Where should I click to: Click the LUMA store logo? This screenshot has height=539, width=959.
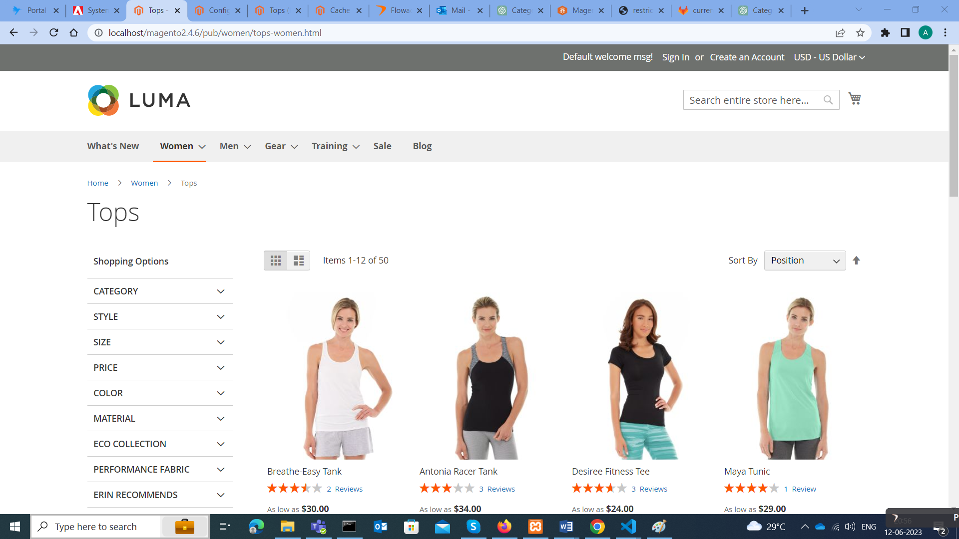pos(139,100)
